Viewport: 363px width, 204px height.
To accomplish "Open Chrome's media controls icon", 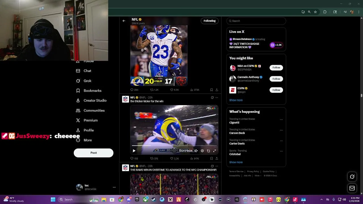I will coord(345,12).
